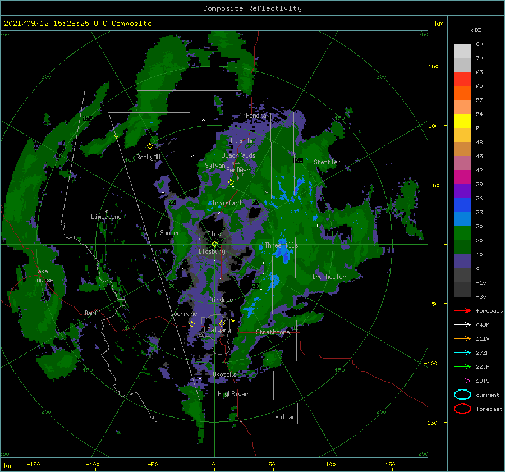Click the cyan 27ZW arrow symbol
Image resolution: width=505 pixels, height=472 pixels.
[x=462, y=352]
